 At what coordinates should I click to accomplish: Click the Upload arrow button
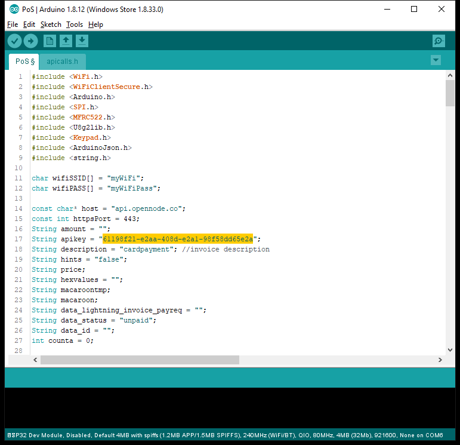(x=30, y=41)
